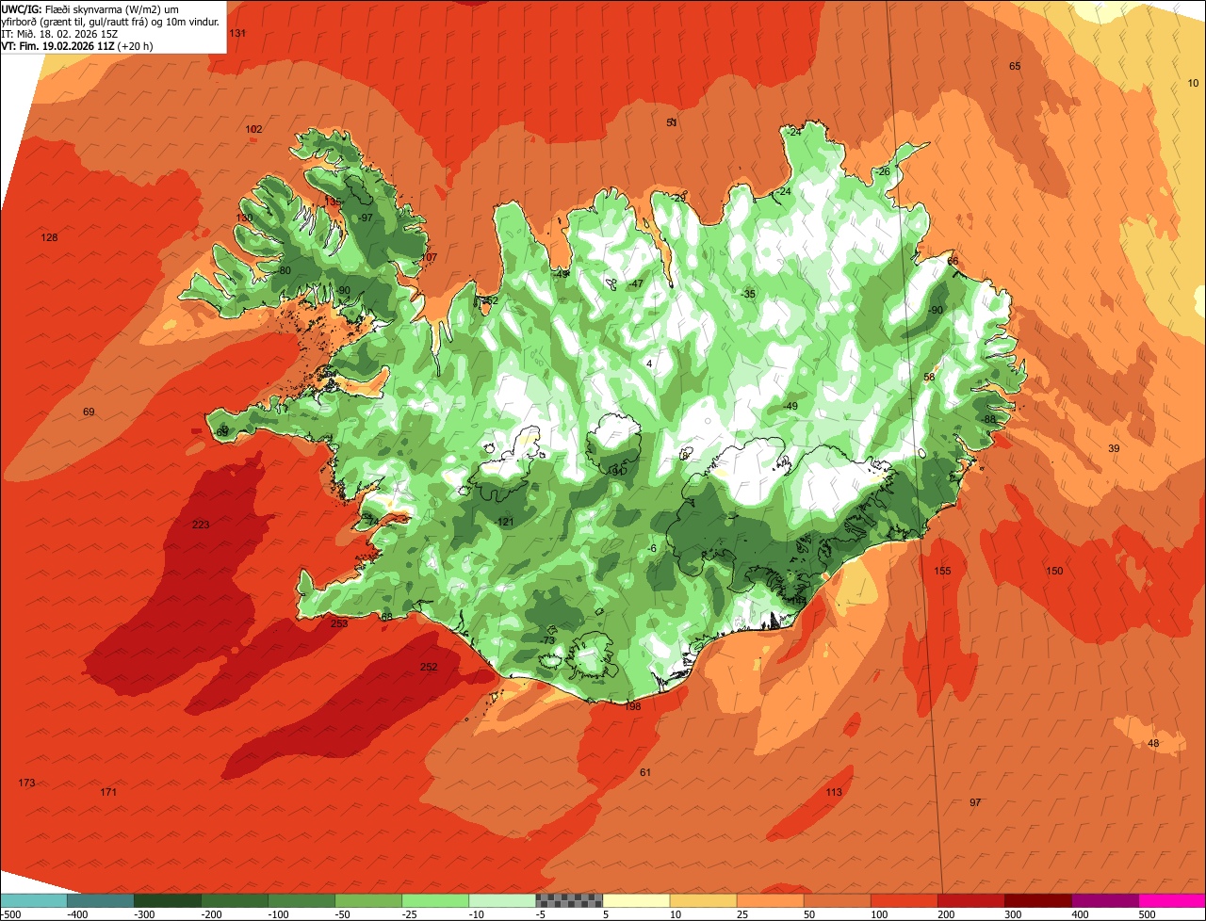
Task: Click the map value '135' in the Westfjords
Action: (332, 202)
